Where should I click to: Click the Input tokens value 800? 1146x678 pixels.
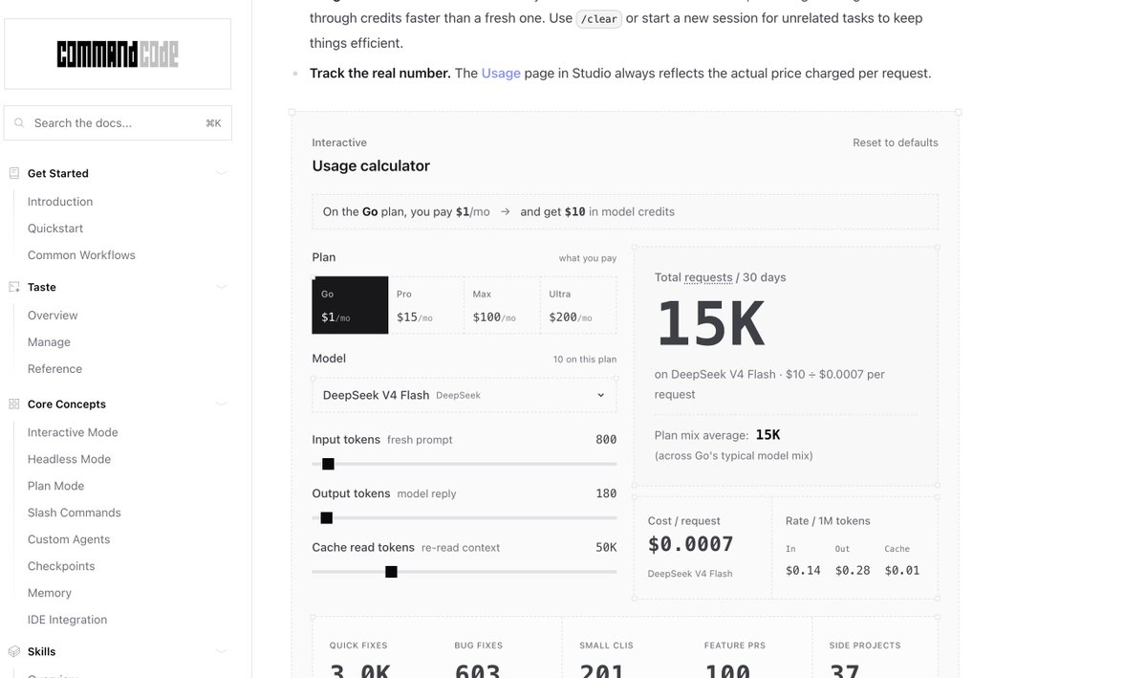(x=606, y=440)
